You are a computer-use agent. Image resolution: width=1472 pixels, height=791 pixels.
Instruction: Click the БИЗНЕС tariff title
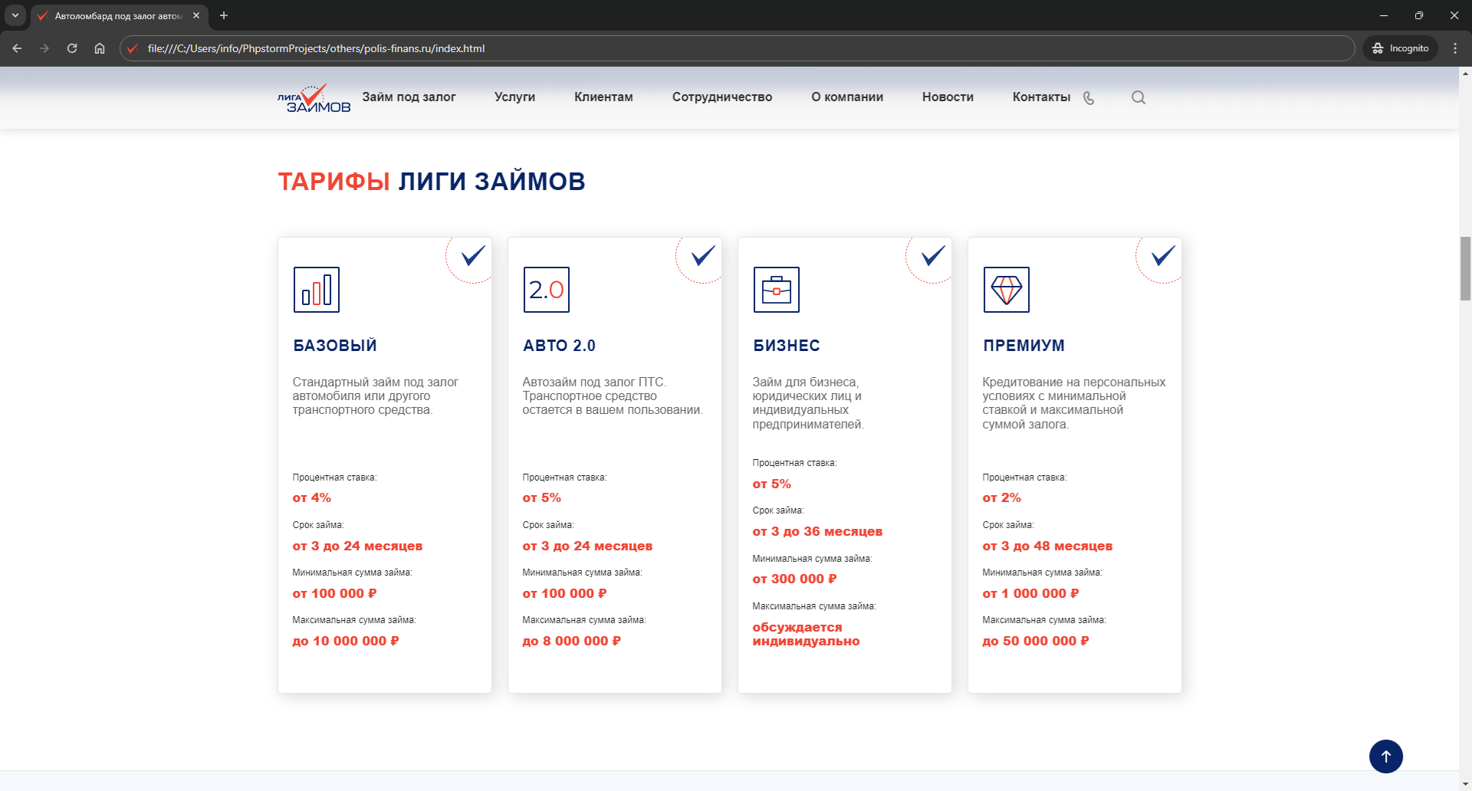pyautogui.click(x=787, y=346)
